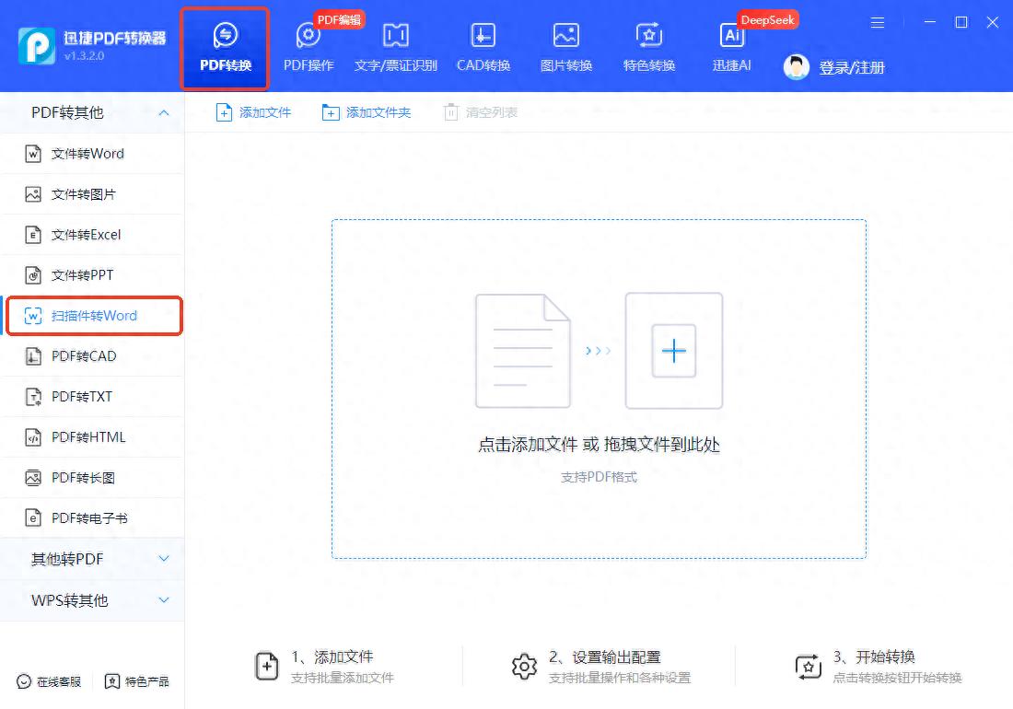Viewport: 1013px width, 709px height.
Task: Choose 文件转Excel in the sidebar
Action: (x=86, y=235)
